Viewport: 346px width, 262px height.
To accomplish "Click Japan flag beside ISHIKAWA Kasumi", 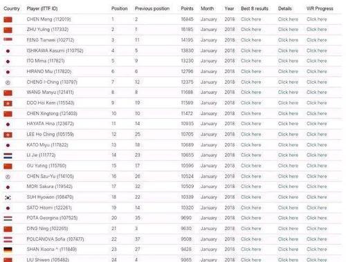I will pyautogui.click(x=8, y=51).
